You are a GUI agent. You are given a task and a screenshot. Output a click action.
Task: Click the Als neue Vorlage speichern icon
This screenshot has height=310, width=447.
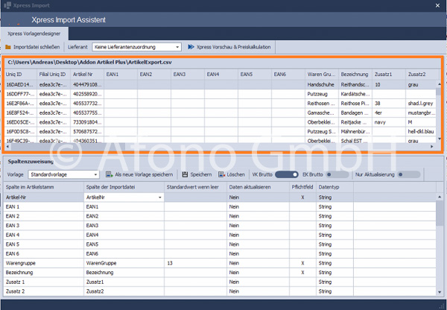tap(110, 174)
